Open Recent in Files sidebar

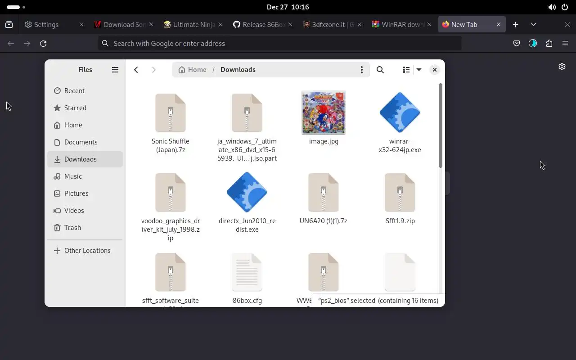click(x=85, y=91)
